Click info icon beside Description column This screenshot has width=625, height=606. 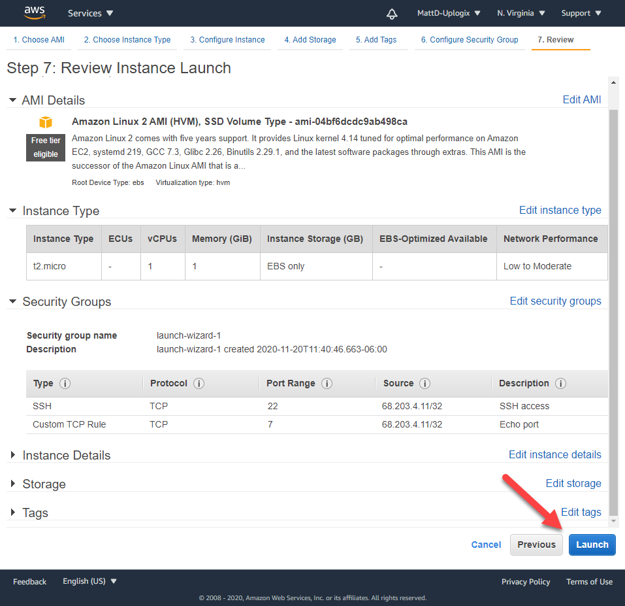[560, 384]
